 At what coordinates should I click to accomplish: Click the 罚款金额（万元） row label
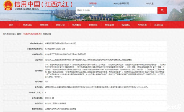point(36,92)
